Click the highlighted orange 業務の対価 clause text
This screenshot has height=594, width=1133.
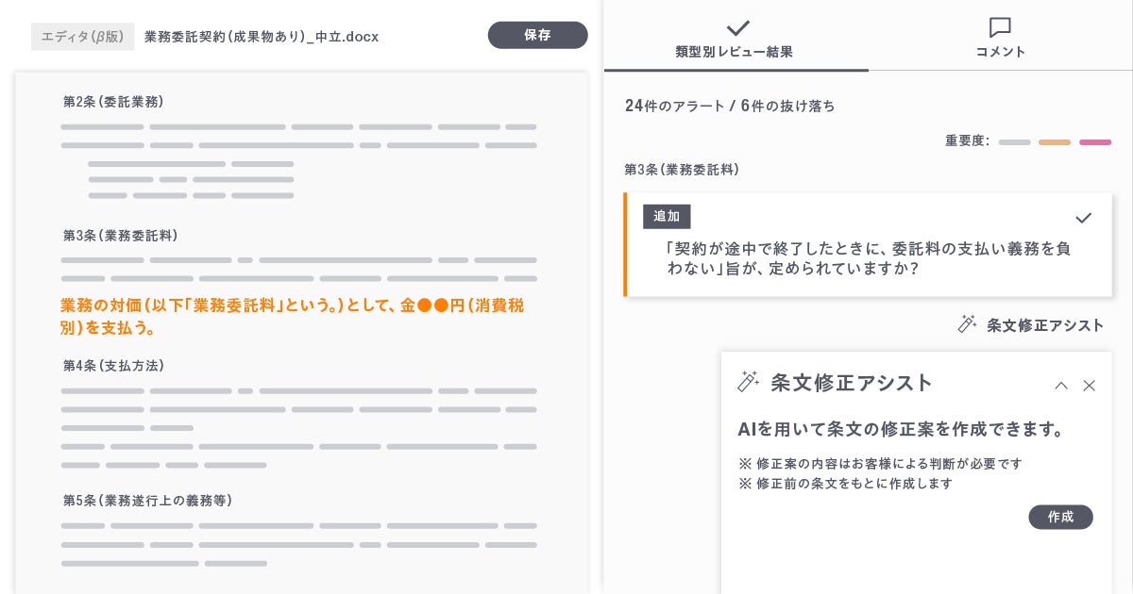point(293,317)
